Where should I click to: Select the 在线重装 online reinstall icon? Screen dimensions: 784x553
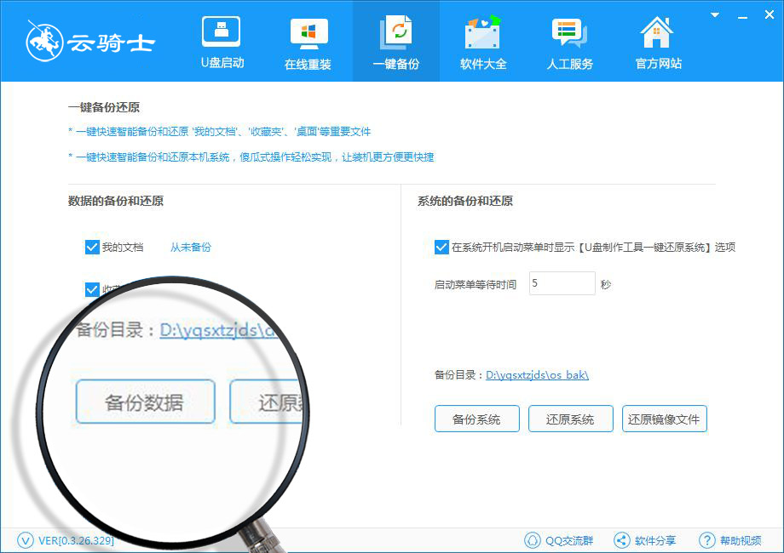[309, 33]
